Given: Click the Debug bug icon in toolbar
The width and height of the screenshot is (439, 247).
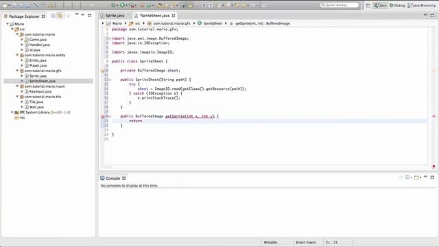Looking at the screenshot, I should (113, 5).
